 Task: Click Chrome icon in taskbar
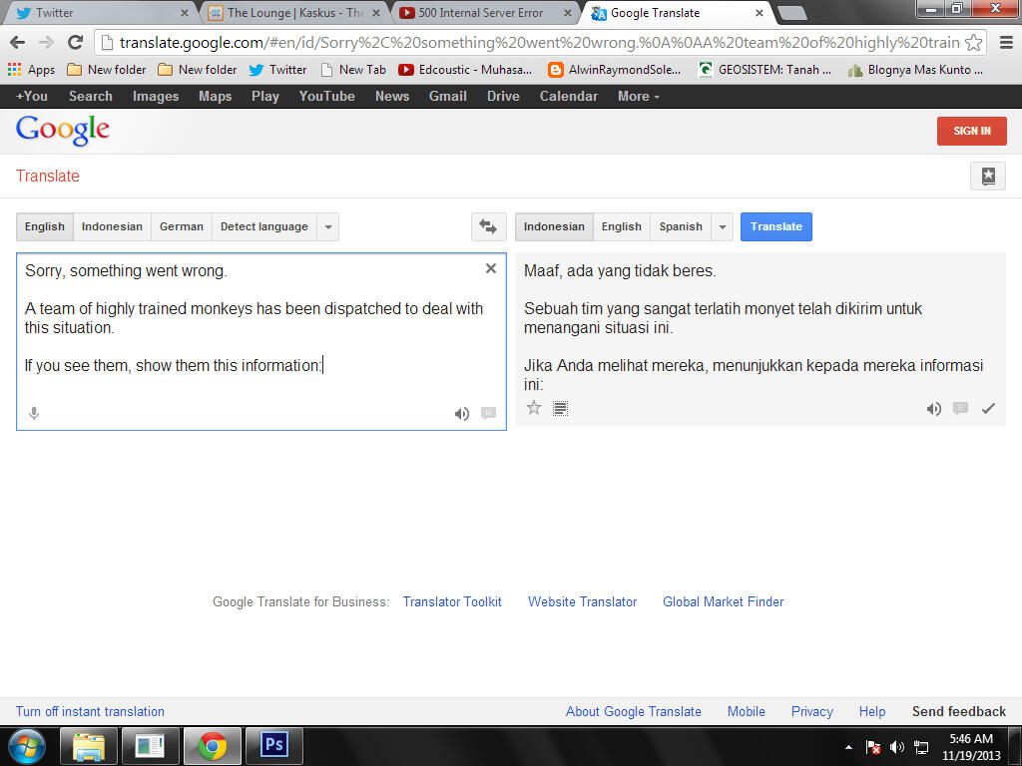(213, 746)
